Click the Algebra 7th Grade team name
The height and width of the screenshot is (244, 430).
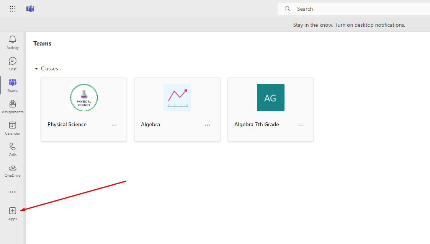click(257, 124)
